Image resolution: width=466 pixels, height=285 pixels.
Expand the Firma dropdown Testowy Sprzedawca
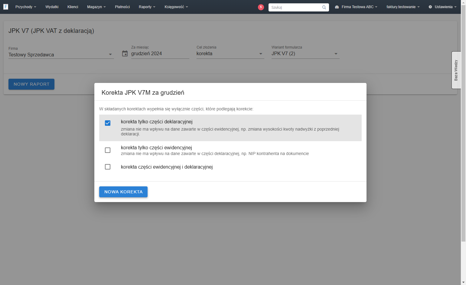coord(61,55)
